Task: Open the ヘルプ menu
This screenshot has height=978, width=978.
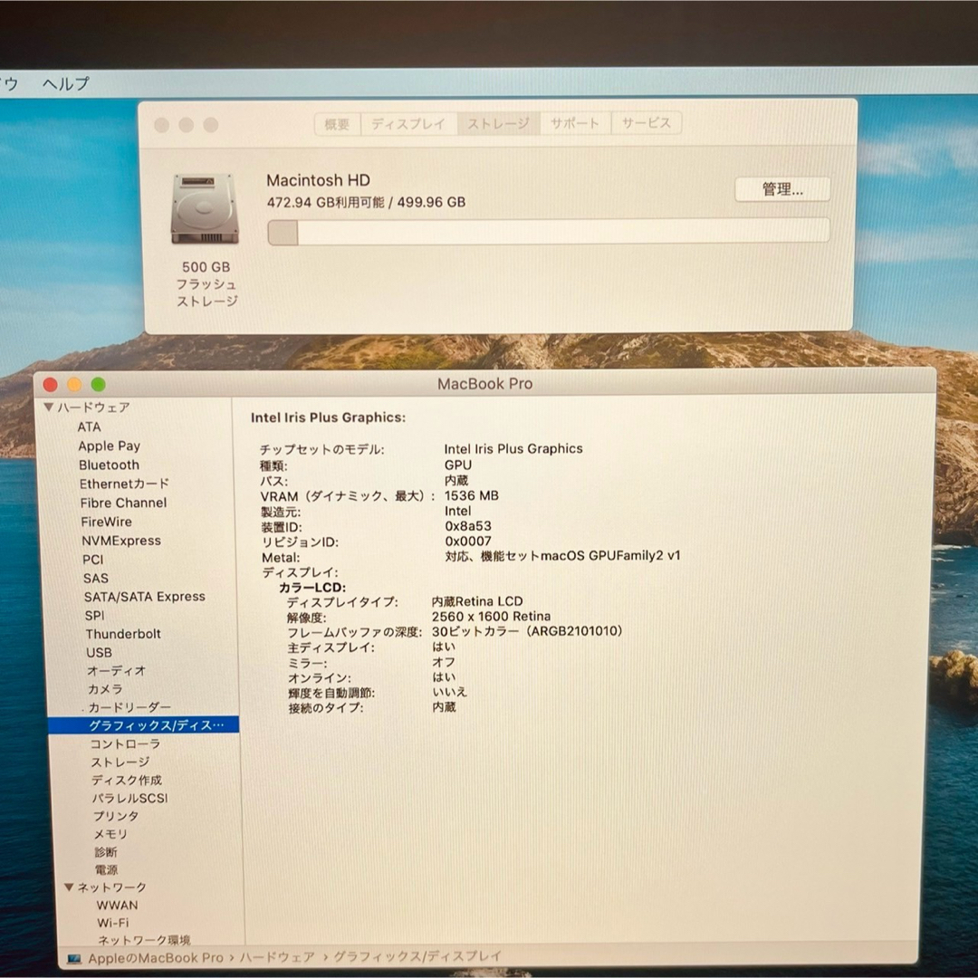Action: (x=66, y=83)
